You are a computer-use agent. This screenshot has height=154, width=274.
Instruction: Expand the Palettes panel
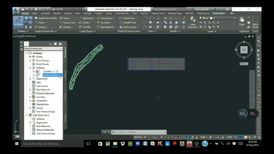pyautogui.click(x=23, y=31)
